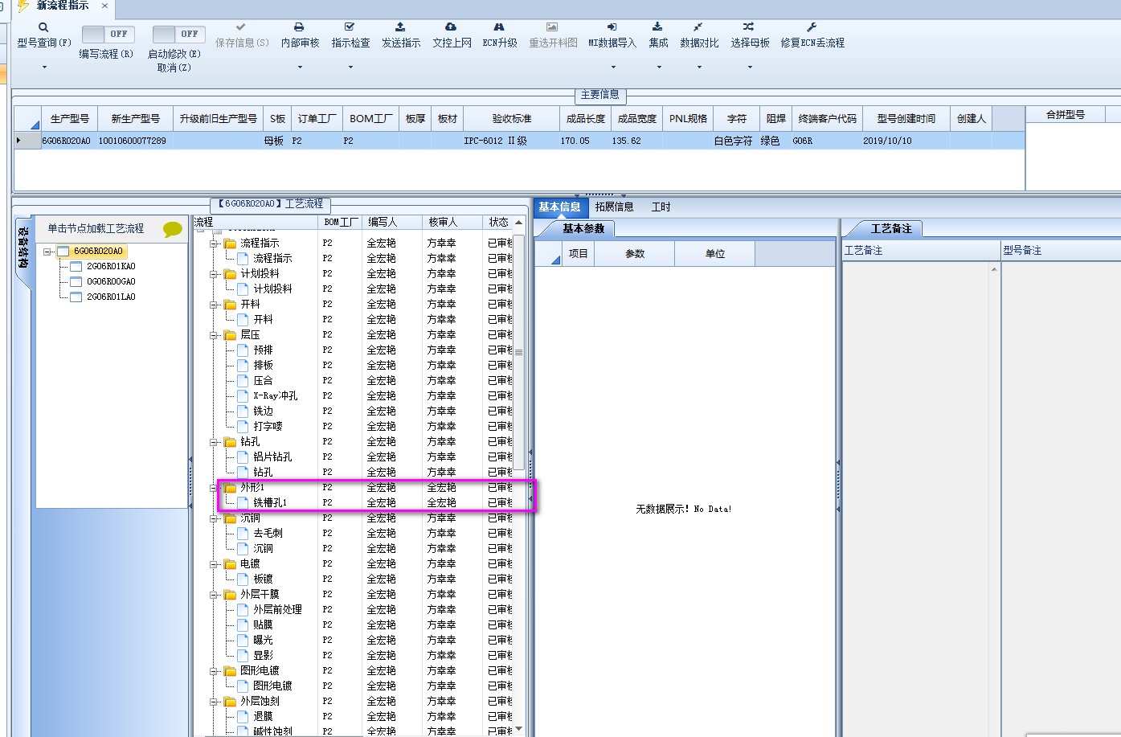Open dropdown arrow under 指示检查
Viewport: 1121px width, 737px height.
point(350,67)
